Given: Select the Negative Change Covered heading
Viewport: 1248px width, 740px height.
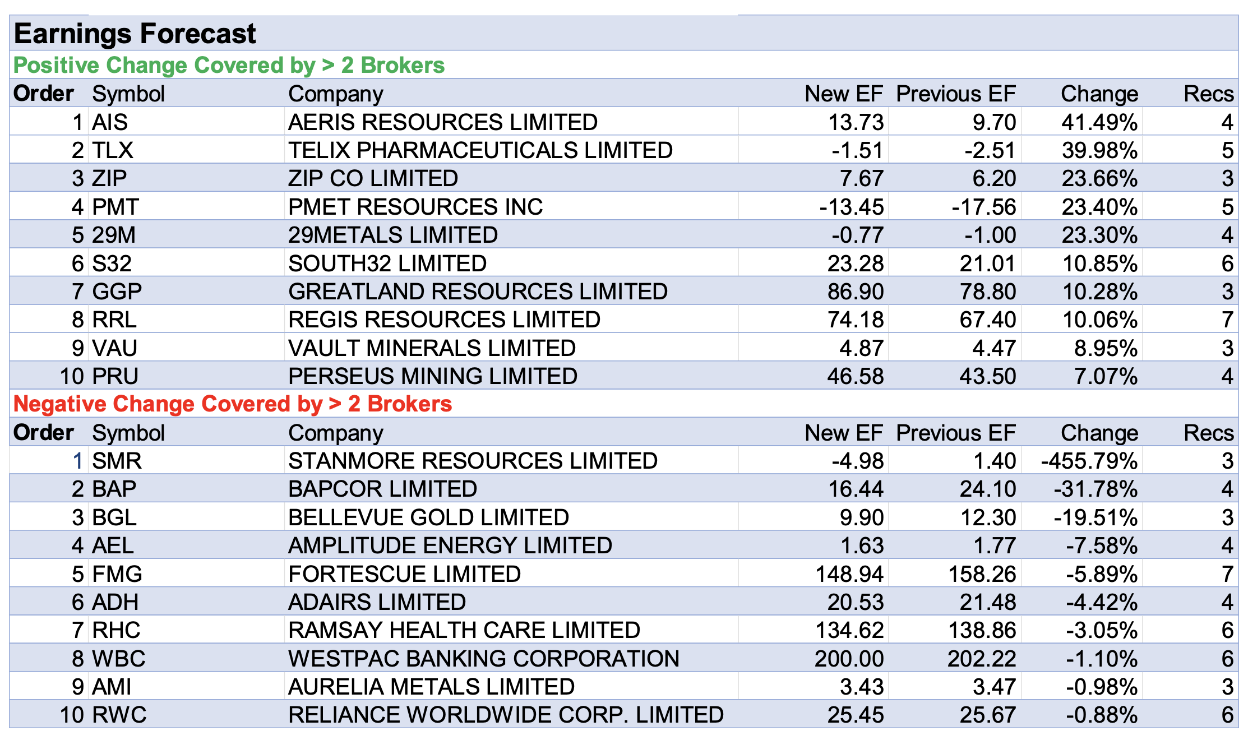Looking at the screenshot, I should coord(232,404).
